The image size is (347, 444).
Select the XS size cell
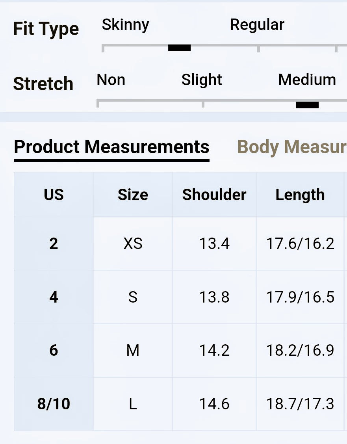(133, 244)
